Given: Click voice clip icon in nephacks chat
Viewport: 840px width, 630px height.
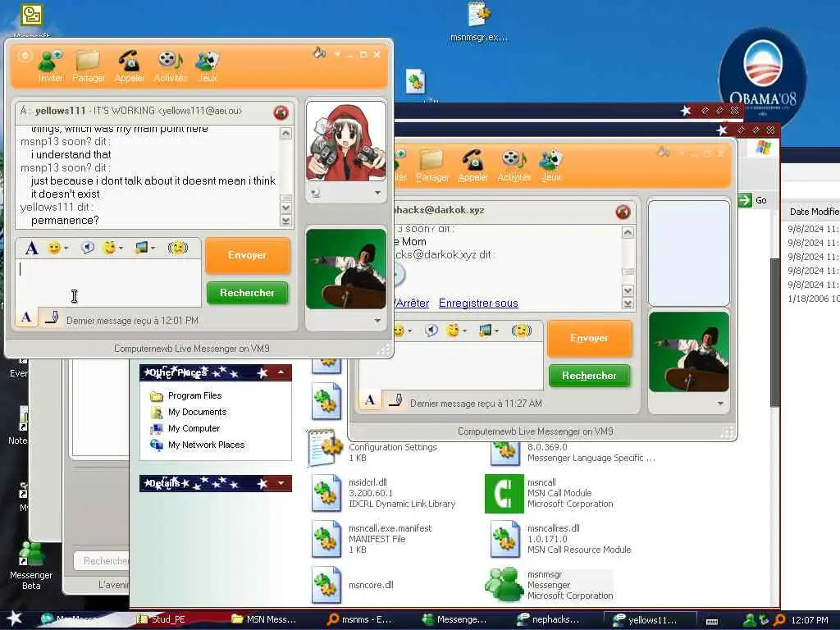Looking at the screenshot, I should coord(431,331).
